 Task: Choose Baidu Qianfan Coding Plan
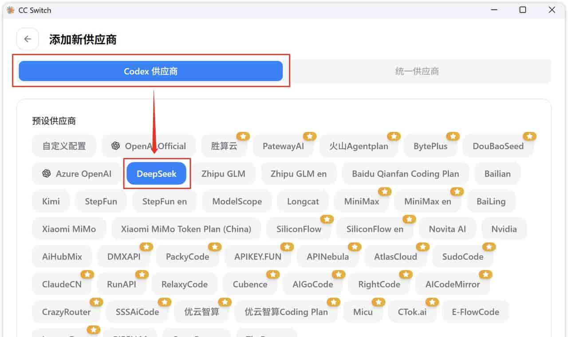point(406,174)
